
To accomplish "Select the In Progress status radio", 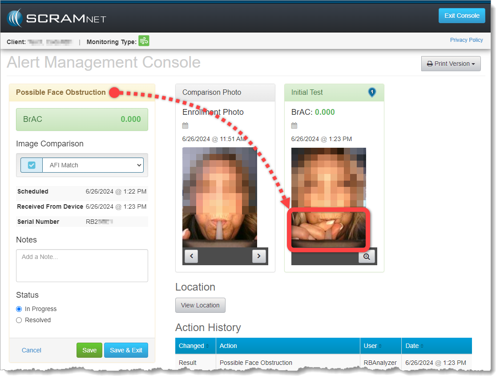I will (x=19, y=309).
